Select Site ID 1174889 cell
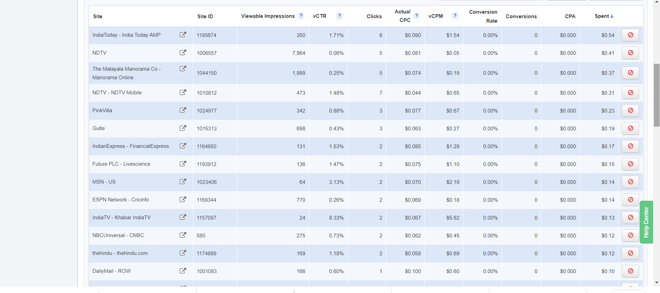 click(x=206, y=254)
